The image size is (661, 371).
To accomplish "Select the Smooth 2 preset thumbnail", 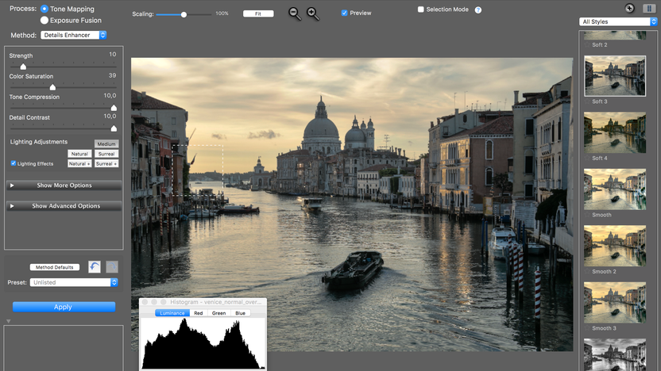I will coord(615,246).
